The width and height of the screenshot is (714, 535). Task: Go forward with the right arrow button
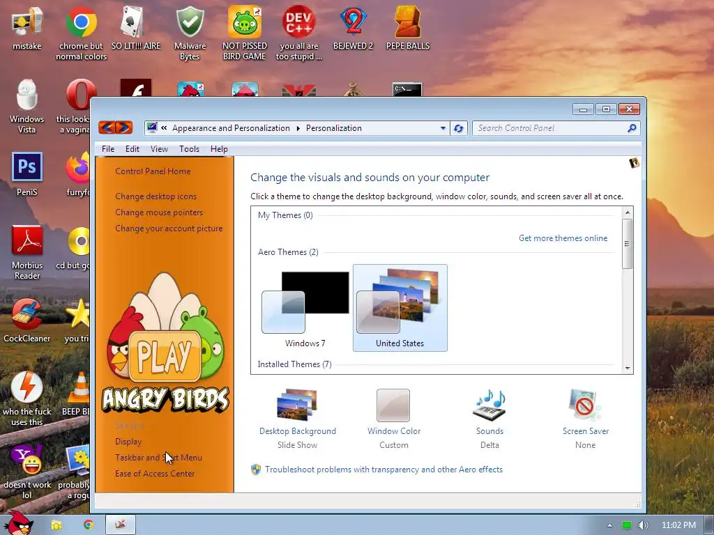[x=124, y=127]
